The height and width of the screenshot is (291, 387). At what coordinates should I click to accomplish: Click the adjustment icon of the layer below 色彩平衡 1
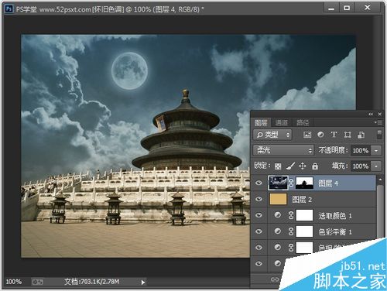(278, 247)
